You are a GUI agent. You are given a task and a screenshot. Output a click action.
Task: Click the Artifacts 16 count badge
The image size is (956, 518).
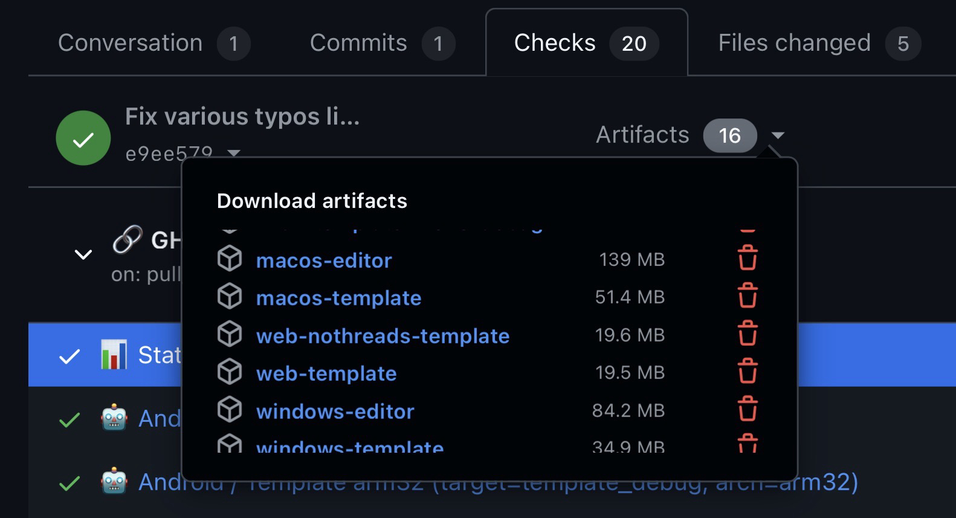click(x=729, y=135)
